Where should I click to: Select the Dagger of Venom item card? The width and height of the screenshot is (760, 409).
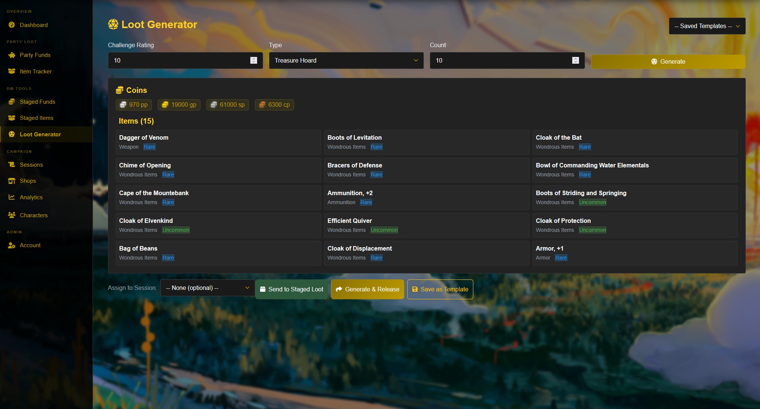click(218, 142)
